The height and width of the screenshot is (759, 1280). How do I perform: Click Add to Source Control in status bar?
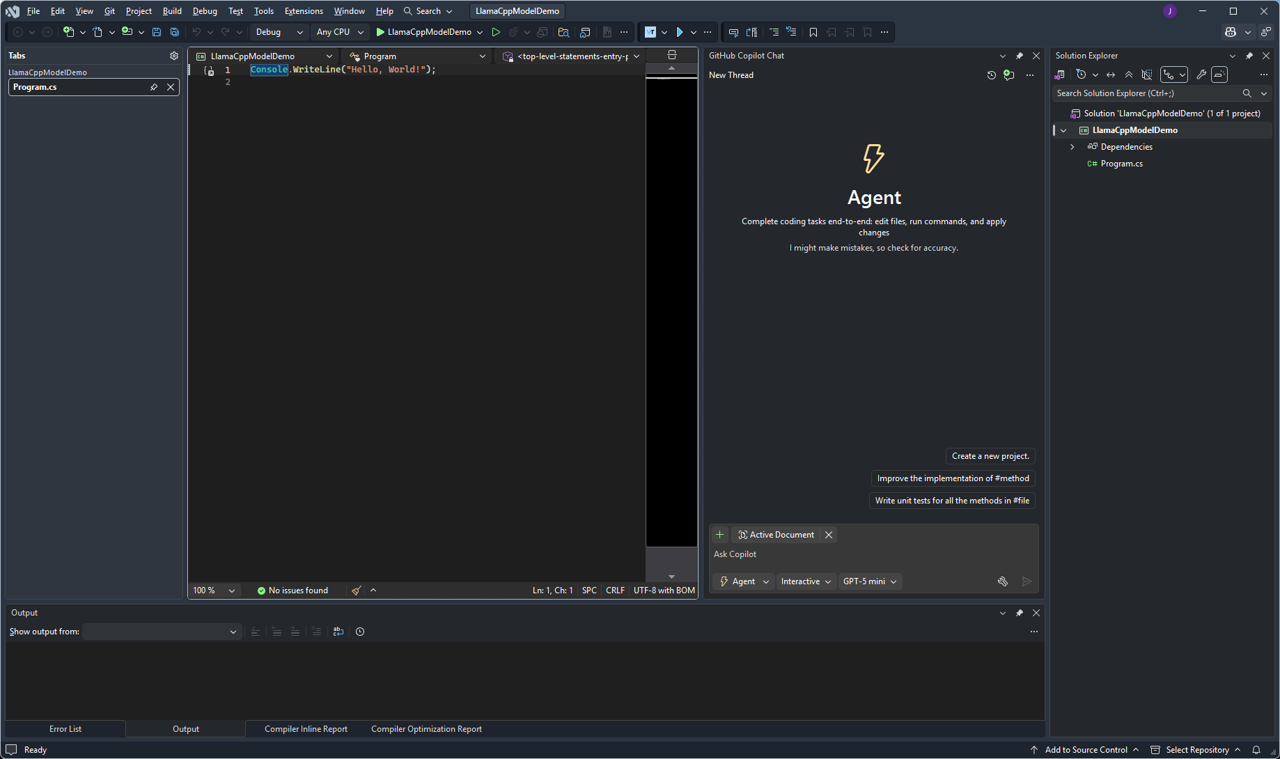(x=1085, y=750)
